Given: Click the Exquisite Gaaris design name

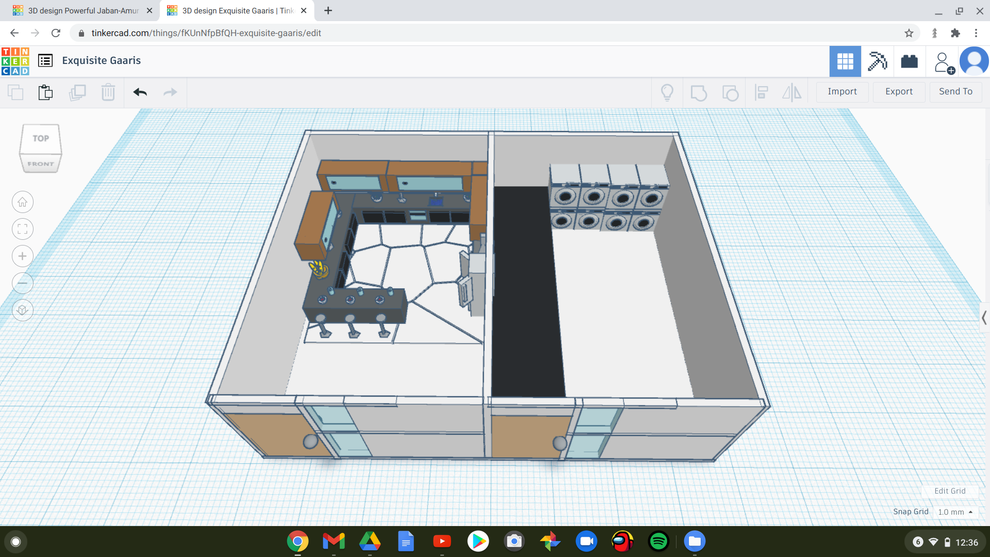Looking at the screenshot, I should point(101,60).
